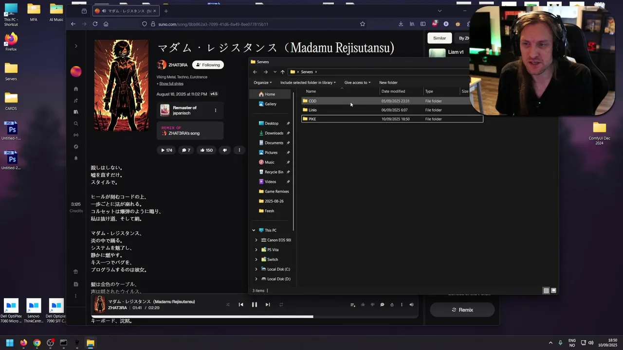Open the 7 comments on the song
The height and width of the screenshot is (350, 623).
186,150
